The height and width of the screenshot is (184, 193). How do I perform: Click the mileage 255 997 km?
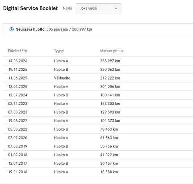110,61
